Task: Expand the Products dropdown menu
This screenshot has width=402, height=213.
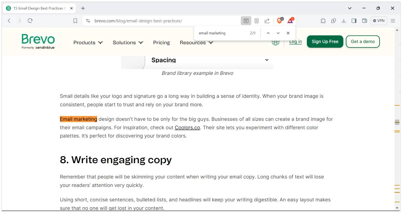Action: (88, 42)
